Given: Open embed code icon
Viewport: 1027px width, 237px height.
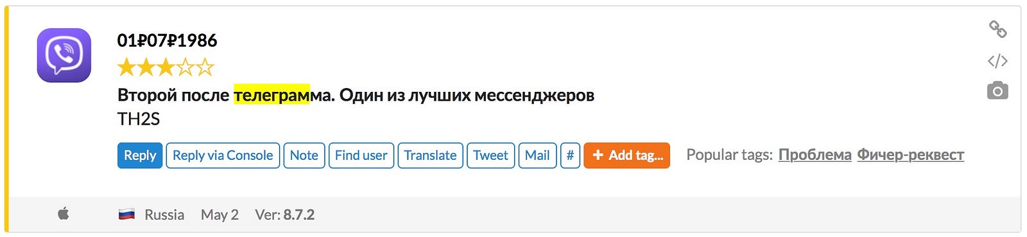Looking at the screenshot, I should click(997, 61).
